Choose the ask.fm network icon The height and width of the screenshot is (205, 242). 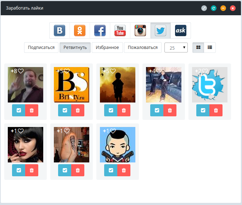[181, 31]
